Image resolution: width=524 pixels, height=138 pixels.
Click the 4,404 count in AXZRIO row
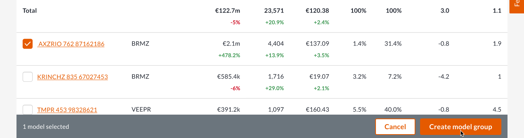[x=276, y=44]
